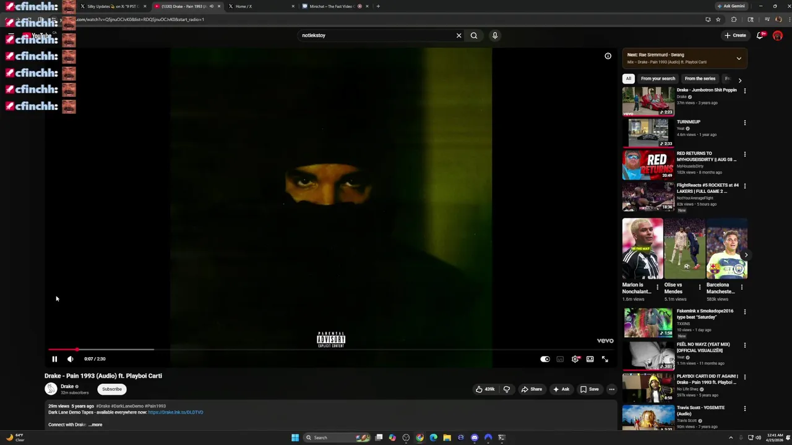Viewport: 792px width, 445px height.
Task: Open Drake channel avatar
Action: click(51, 389)
